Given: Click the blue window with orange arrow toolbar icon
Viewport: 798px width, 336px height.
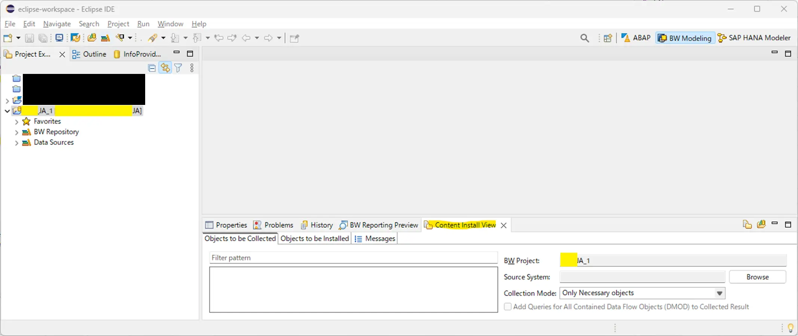Looking at the screenshot, I should 75,38.
